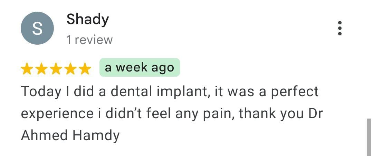Viewport: 373px width, 156px height.
Task: Click the first yellow rating star
Action: pos(27,69)
